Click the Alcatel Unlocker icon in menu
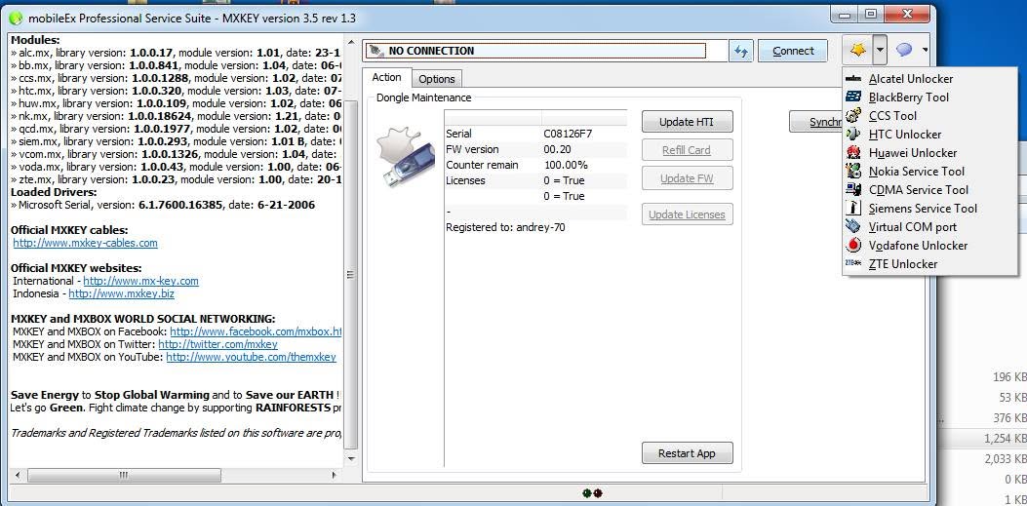The height and width of the screenshot is (506, 1027). pyautogui.click(x=853, y=79)
